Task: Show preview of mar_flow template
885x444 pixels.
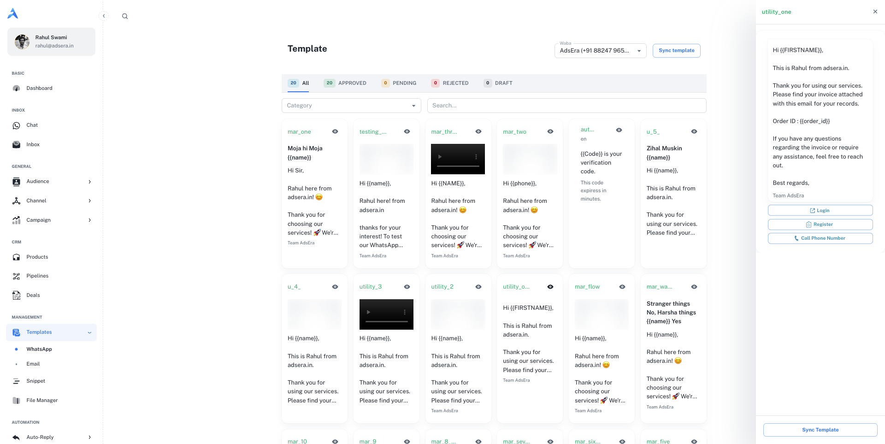Action: click(622, 287)
